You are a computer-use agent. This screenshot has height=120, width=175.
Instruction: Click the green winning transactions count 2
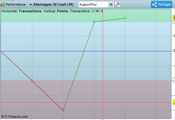93,11
